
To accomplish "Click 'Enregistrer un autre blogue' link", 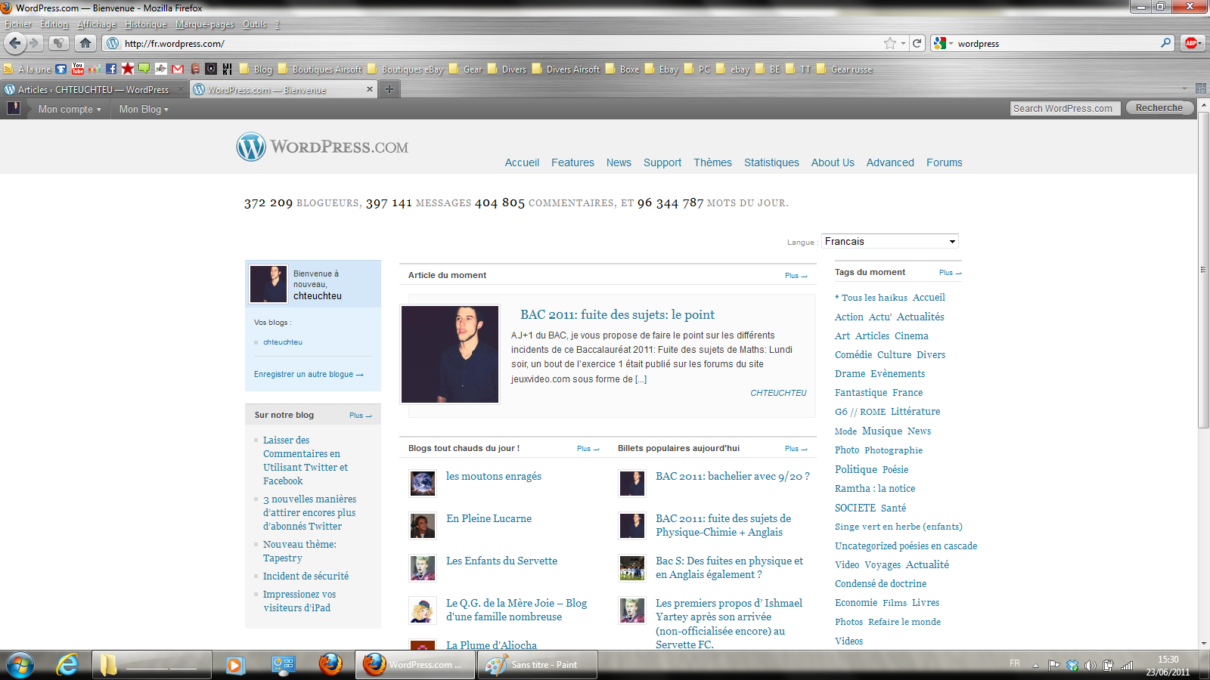I will [x=309, y=374].
